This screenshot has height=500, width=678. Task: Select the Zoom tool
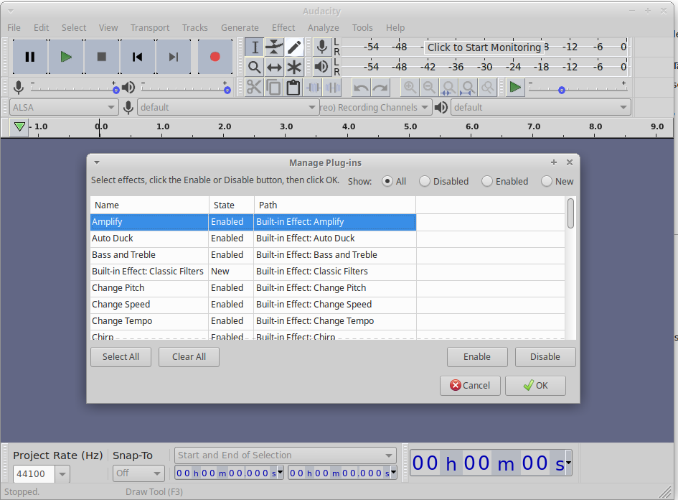click(254, 67)
